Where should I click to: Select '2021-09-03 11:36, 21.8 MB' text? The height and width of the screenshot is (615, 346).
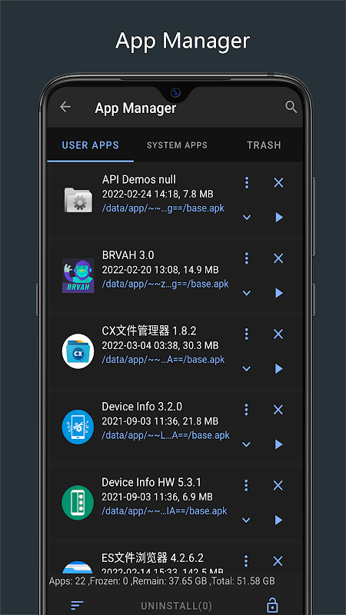(160, 421)
